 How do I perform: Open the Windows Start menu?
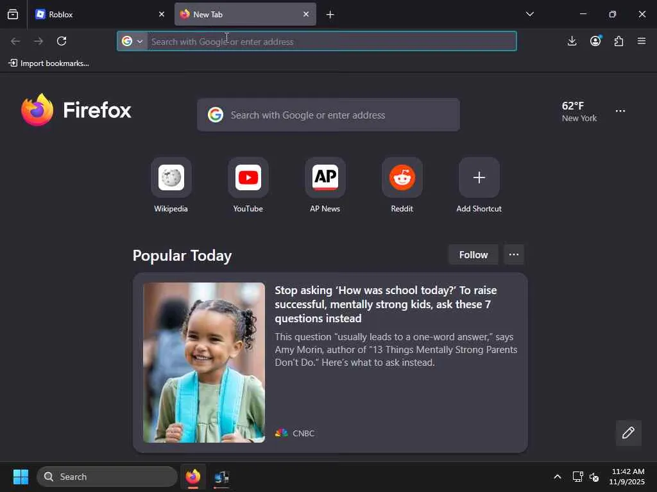tap(21, 477)
